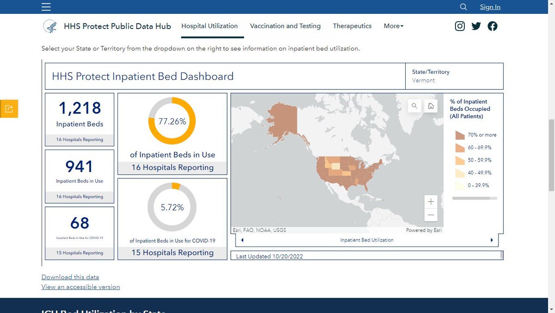Open the hamburger menu icon
The height and width of the screenshot is (313, 555).
tap(46, 7)
